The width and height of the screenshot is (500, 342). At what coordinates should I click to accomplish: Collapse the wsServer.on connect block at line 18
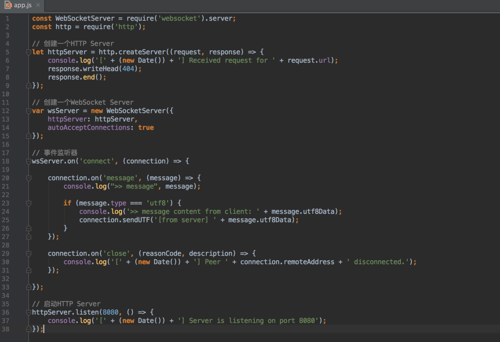(x=29, y=161)
